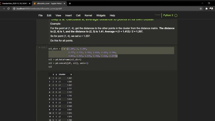The image size is (215, 121).
Task: Click the value 2.544 in row 8
Action: [70, 106]
